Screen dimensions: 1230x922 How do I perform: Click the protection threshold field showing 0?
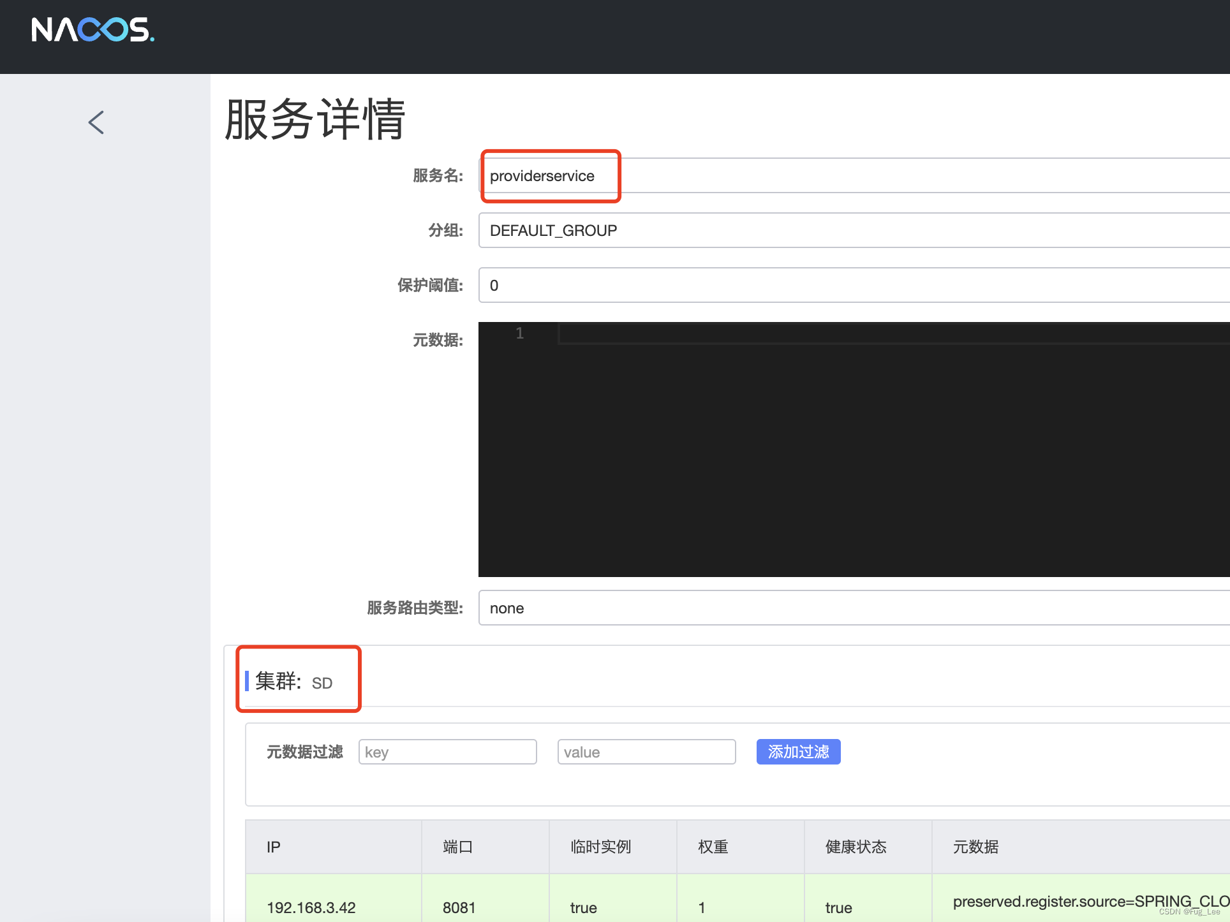pos(854,286)
